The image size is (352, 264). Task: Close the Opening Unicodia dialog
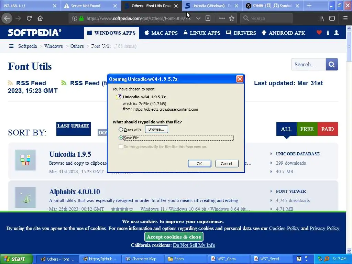click(240, 79)
